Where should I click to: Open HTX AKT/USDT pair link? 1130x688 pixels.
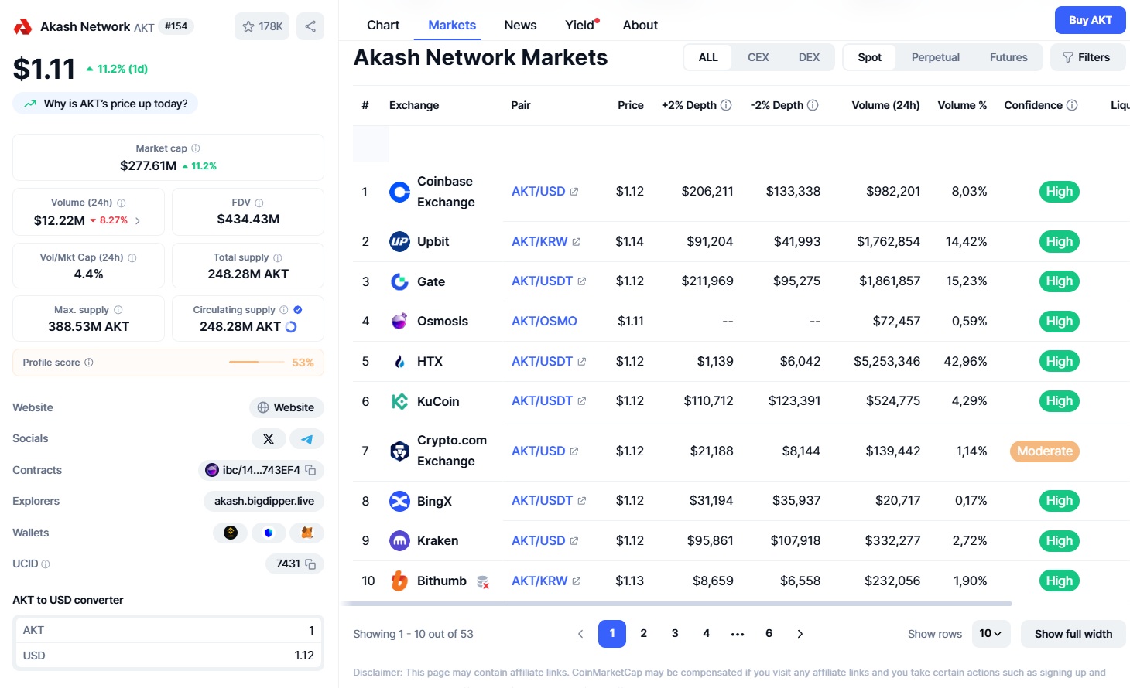549,362
